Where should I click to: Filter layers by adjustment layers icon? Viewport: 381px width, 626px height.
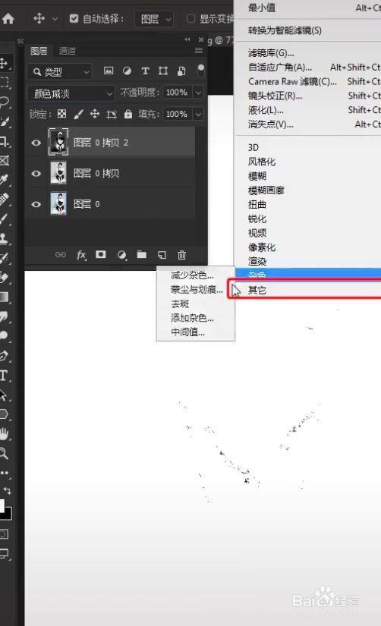[x=127, y=71]
